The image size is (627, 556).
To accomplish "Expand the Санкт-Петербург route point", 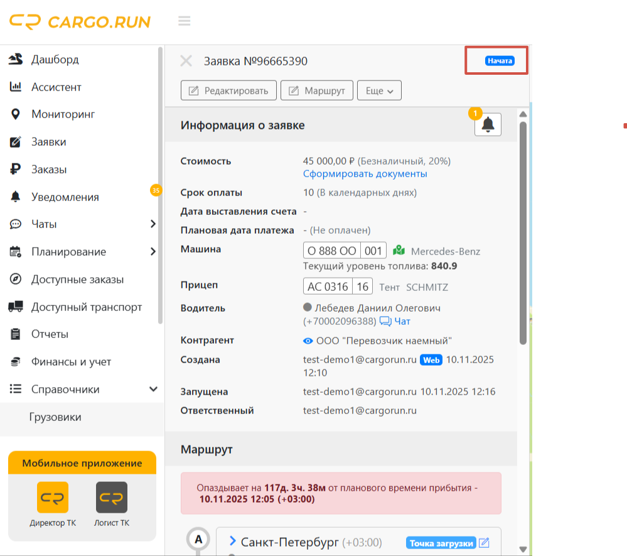I will tap(232, 541).
